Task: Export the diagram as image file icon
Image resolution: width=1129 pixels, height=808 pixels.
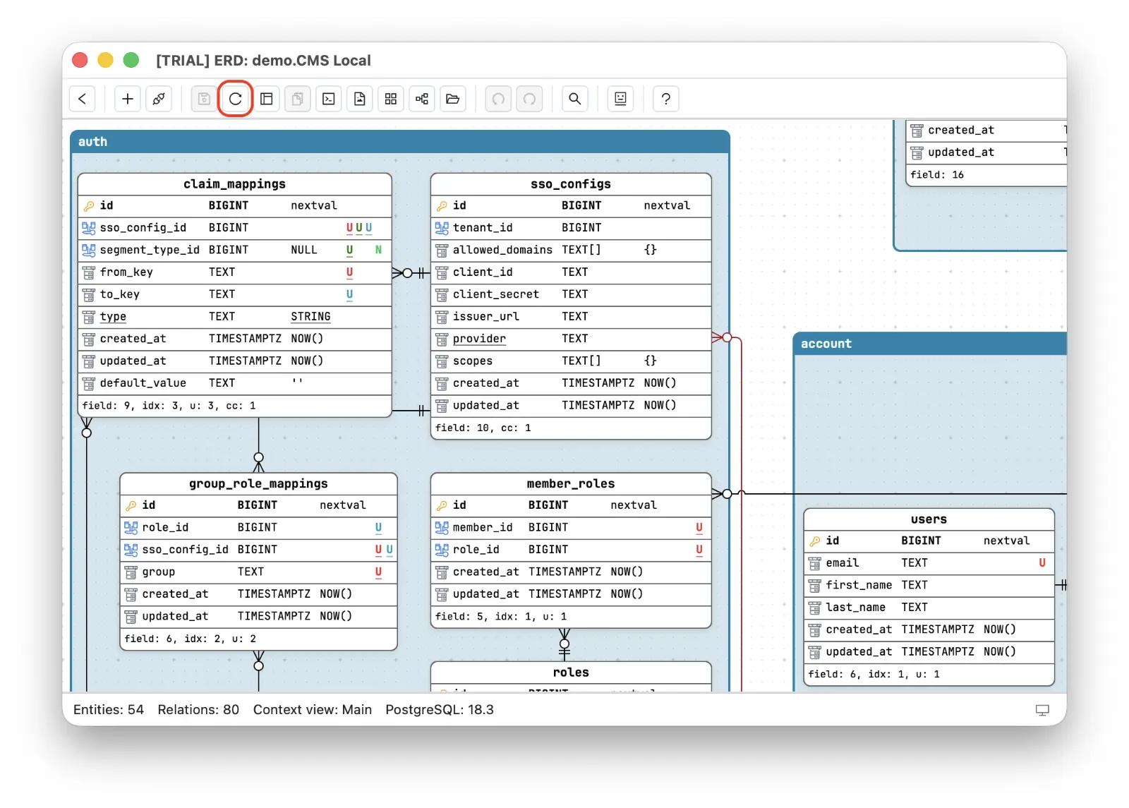Action: tap(360, 99)
